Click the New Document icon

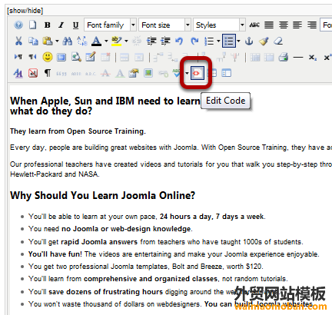[x=32, y=25]
